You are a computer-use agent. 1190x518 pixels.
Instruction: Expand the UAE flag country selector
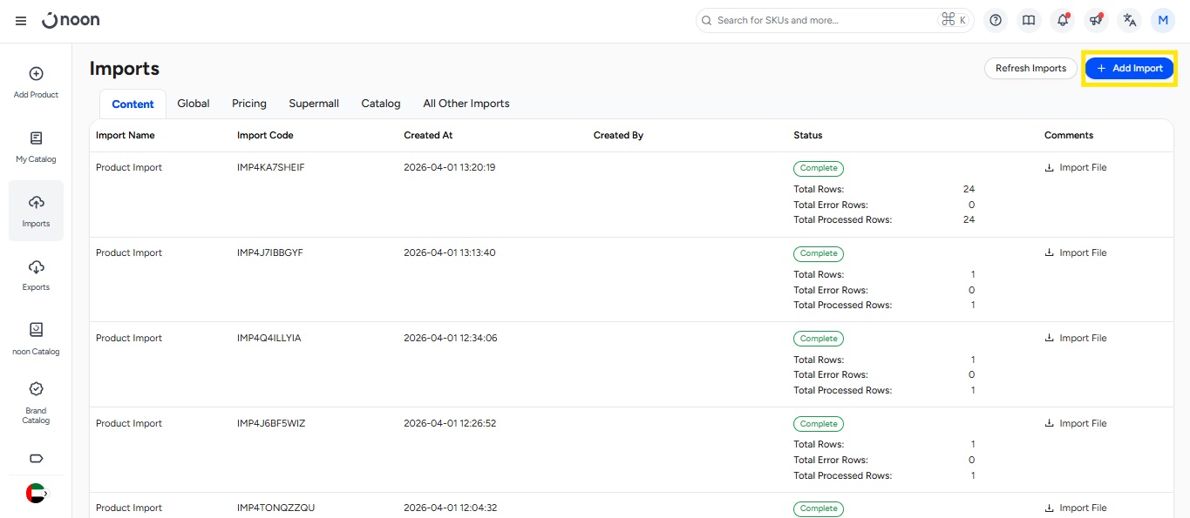[37, 493]
